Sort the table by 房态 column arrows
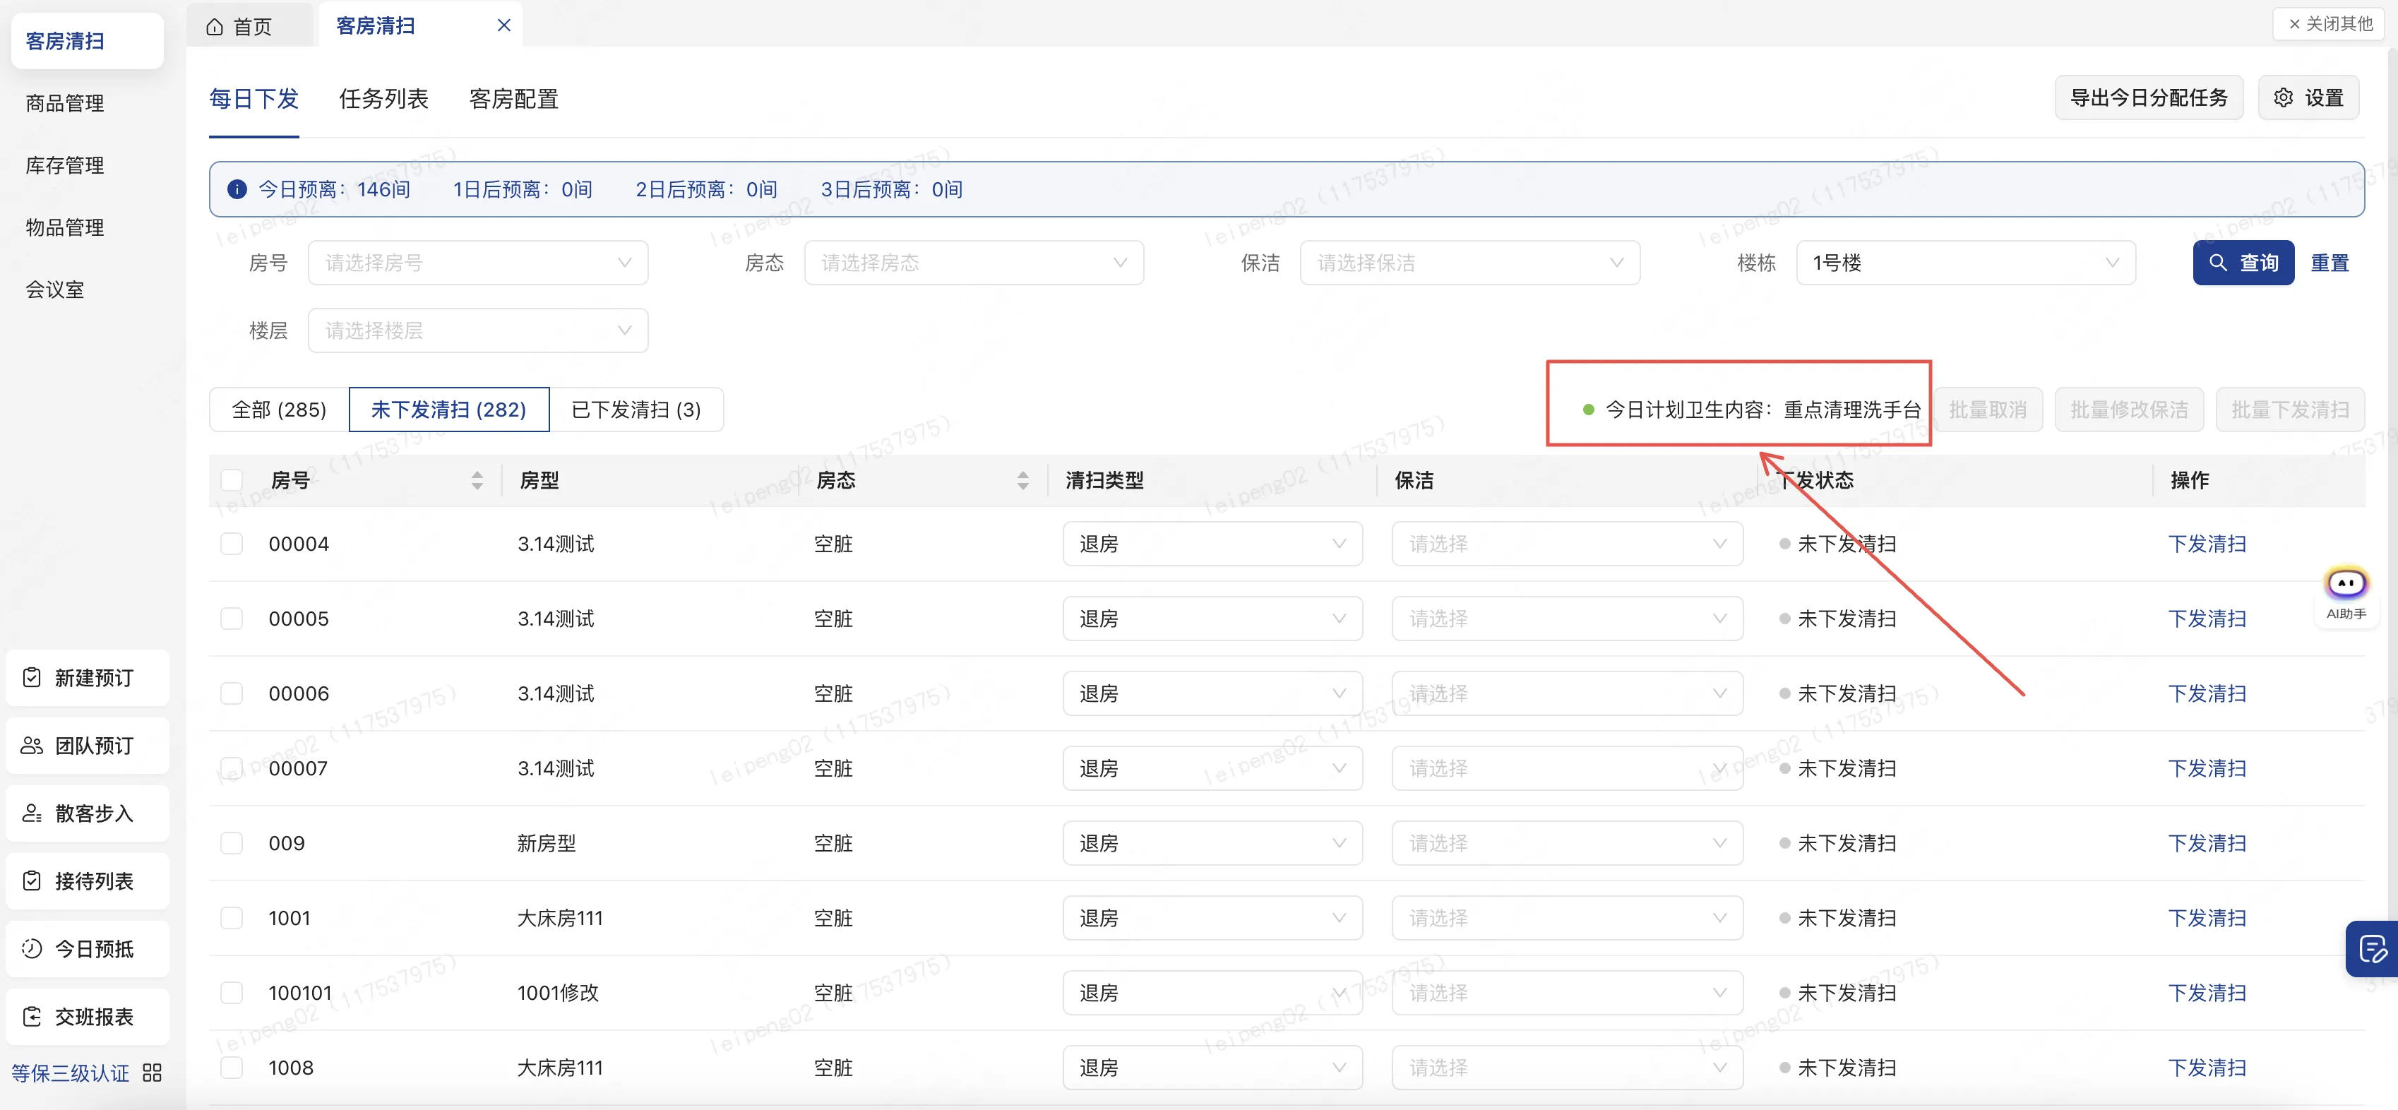 (1022, 480)
